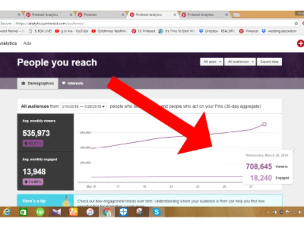Open the Windows Store taskbar icon
This screenshot has width=304, height=228.
click(23, 212)
